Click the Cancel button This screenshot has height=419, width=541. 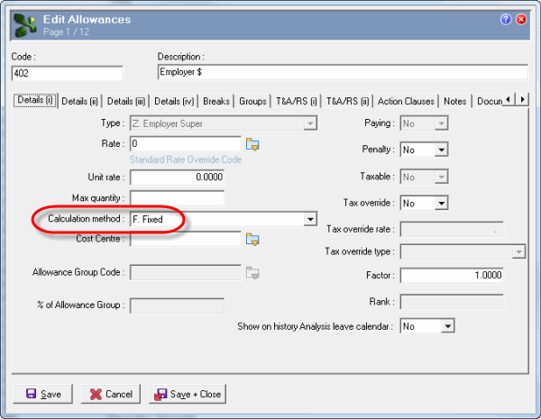point(110,394)
